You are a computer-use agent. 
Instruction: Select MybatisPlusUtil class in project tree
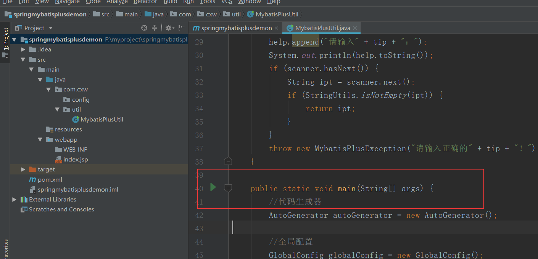(102, 120)
